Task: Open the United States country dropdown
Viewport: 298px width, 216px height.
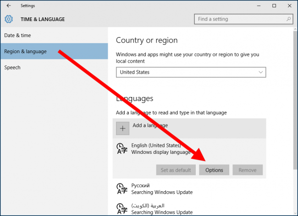Action: [x=191, y=72]
